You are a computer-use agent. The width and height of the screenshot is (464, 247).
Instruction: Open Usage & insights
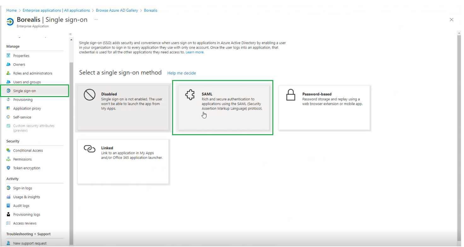click(x=27, y=197)
